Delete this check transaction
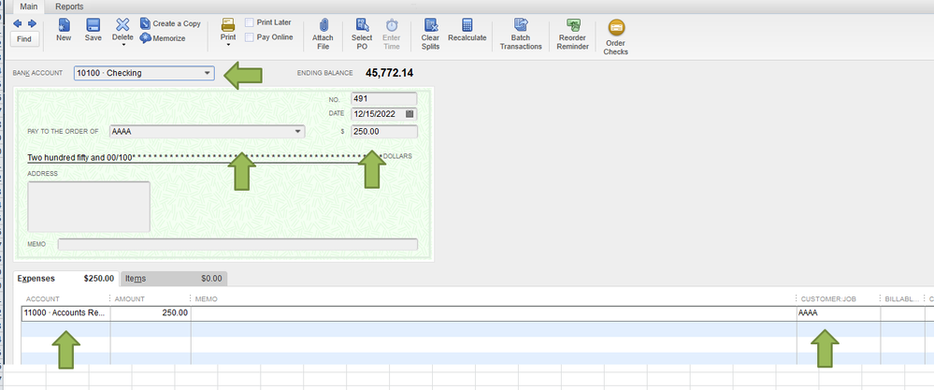The height and width of the screenshot is (390, 934). [122, 29]
